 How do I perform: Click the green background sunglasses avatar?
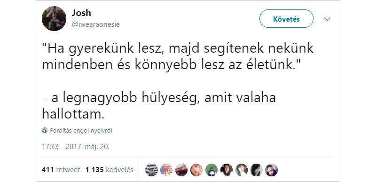coord(211,170)
